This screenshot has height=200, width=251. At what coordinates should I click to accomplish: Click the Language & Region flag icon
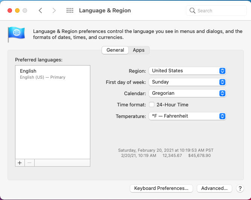16,34
